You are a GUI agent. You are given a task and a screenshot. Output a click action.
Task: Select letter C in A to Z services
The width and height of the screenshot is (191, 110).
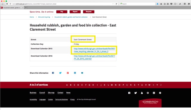point(74,85)
